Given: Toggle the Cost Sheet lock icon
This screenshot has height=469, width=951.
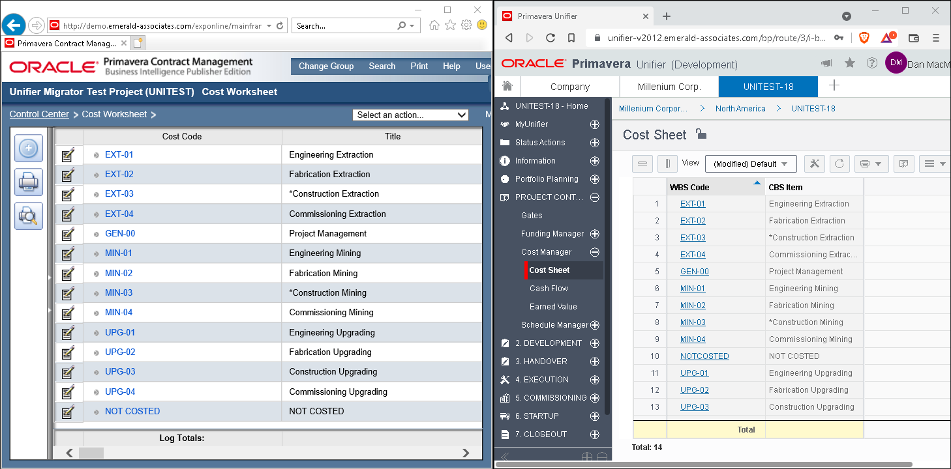Looking at the screenshot, I should click(x=701, y=134).
